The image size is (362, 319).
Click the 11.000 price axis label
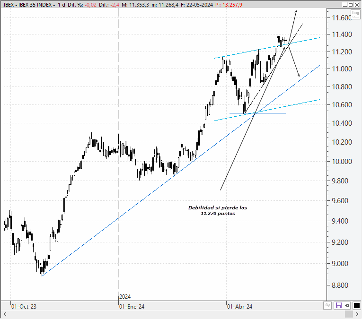pyautogui.click(x=342, y=69)
